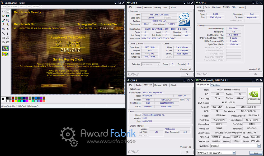Choose the Pencil tool in Paint
Screen dimensions: 264x156
pyautogui.click(x=3, y=25)
